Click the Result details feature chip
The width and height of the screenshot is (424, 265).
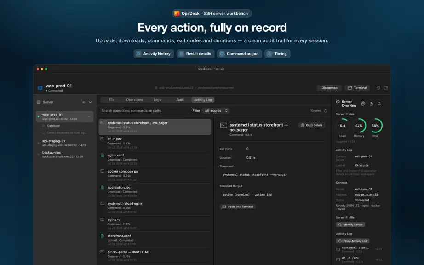195,54
